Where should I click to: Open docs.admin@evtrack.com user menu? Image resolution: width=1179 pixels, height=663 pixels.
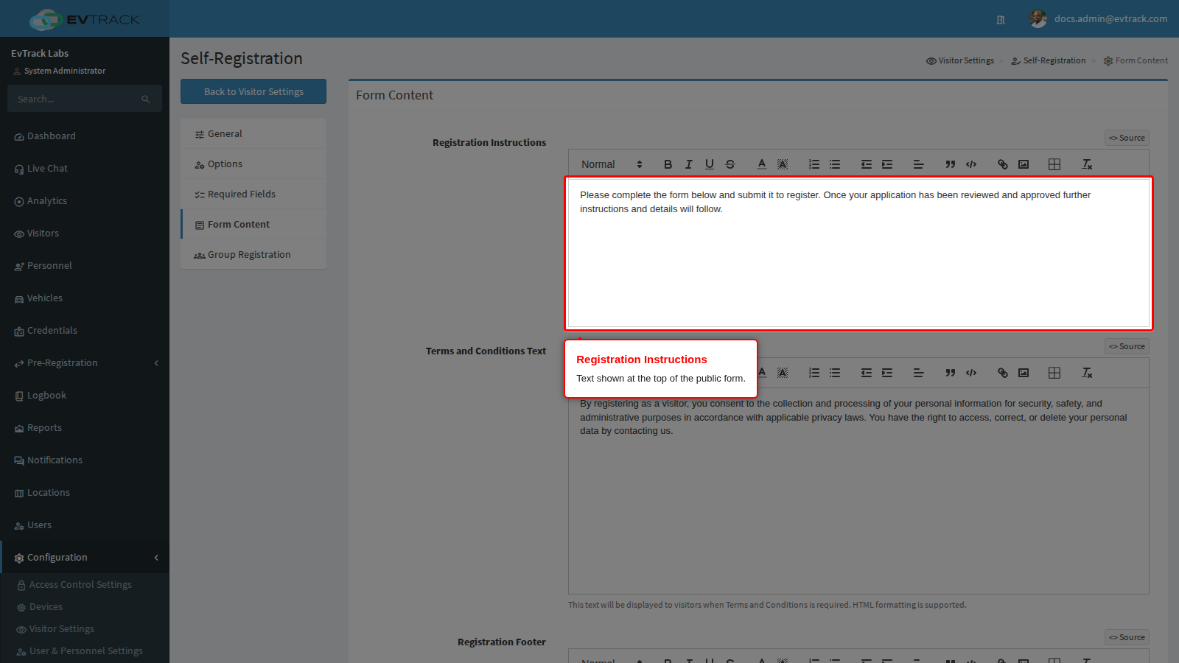click(x=1099, y=19)
